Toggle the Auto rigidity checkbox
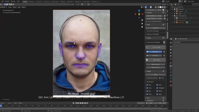This screenshot has width=199, height=112. [160, 78]
